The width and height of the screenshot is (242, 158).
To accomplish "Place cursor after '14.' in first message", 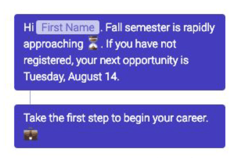I will [x=120, y=77].
